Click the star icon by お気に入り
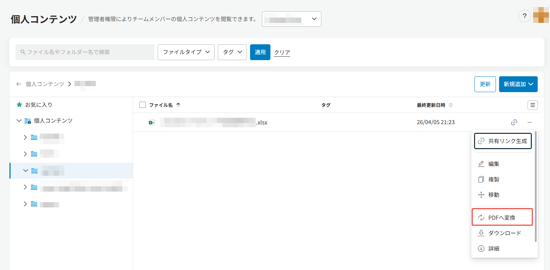 [19, 105]
